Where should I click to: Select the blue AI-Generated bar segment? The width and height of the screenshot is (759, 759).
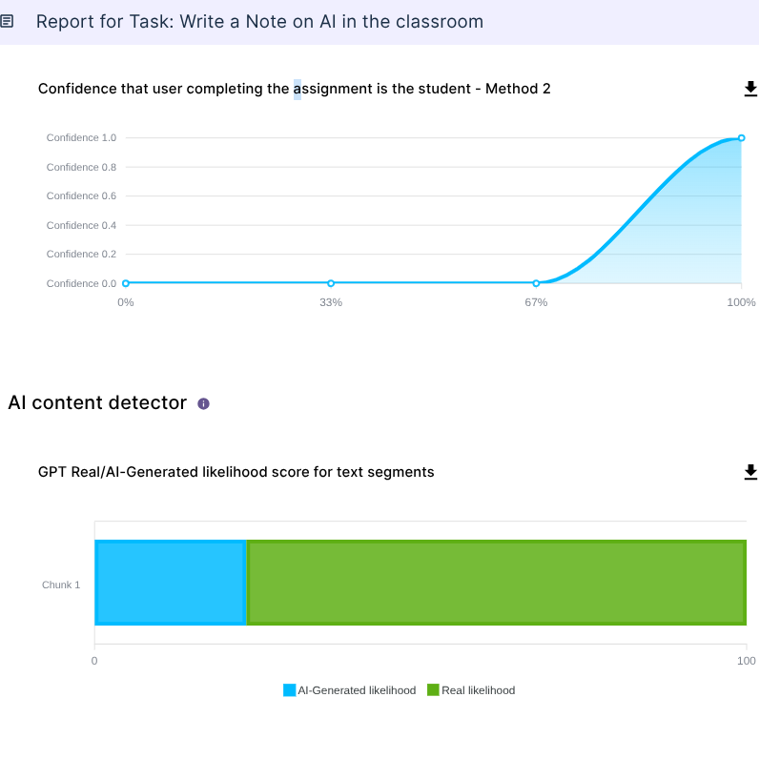click(x=171, y=583)
